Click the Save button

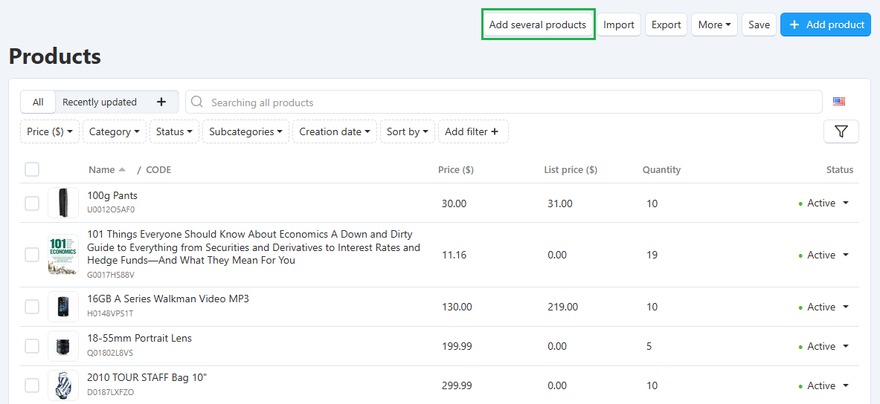(x=759, y=25)
